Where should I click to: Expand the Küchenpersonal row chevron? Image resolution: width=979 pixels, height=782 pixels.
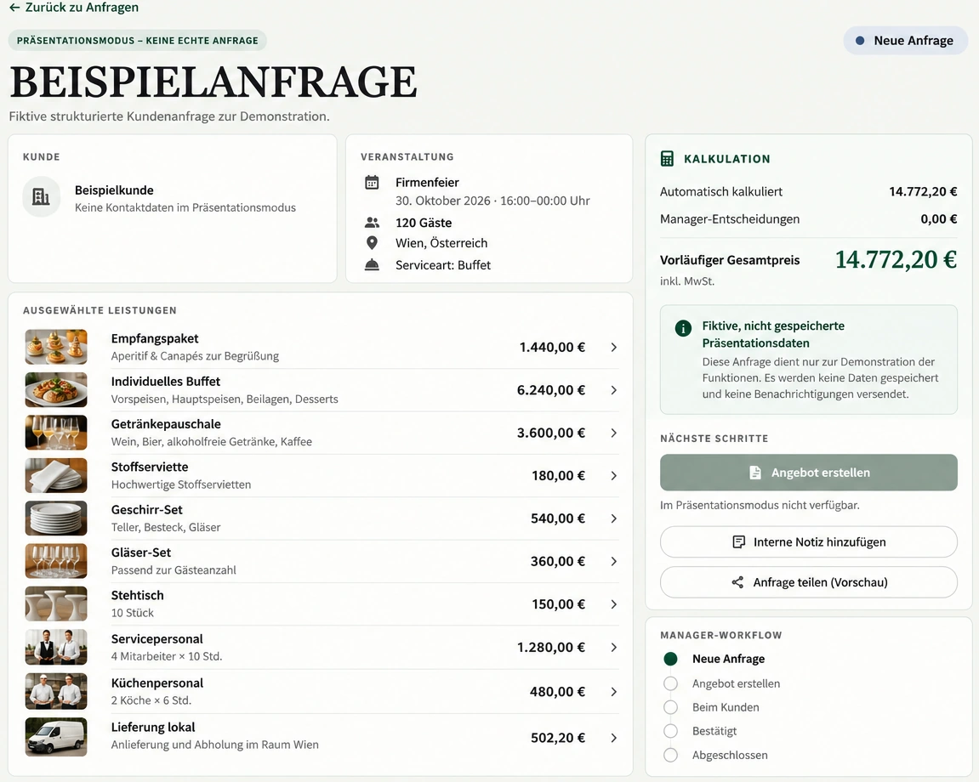[614, 692]
